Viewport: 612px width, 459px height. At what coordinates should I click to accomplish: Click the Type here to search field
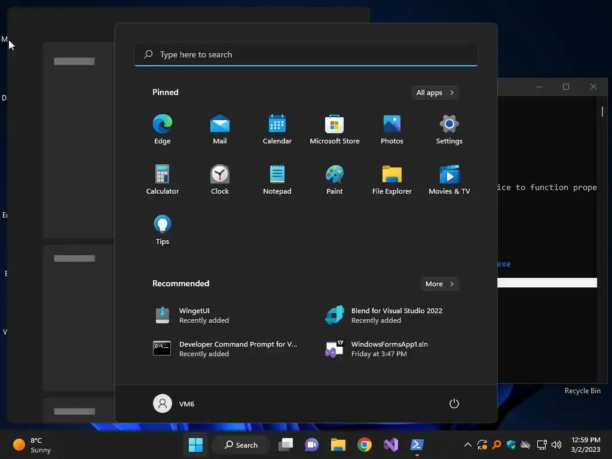click(x=305, y=54)
